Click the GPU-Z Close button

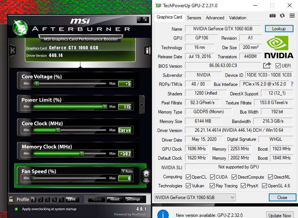point(282,197)
